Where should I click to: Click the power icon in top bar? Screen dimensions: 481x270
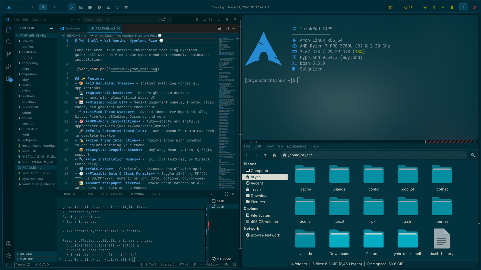[x=474, y=7]
